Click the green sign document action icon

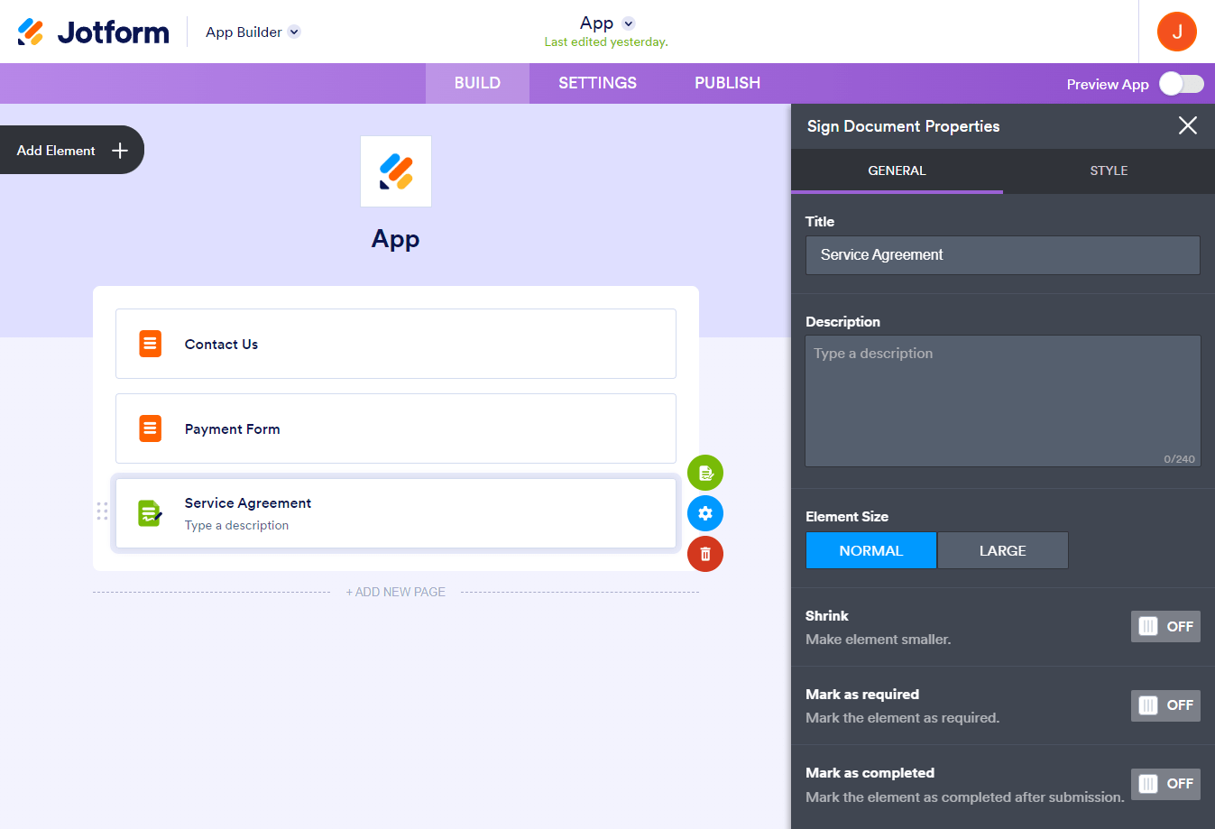point(705,473)
